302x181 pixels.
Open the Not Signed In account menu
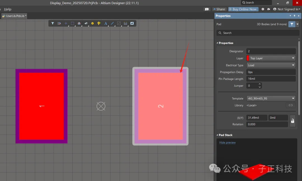click(x=287, y=9)
